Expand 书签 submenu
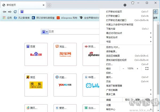 click(126, 42)
